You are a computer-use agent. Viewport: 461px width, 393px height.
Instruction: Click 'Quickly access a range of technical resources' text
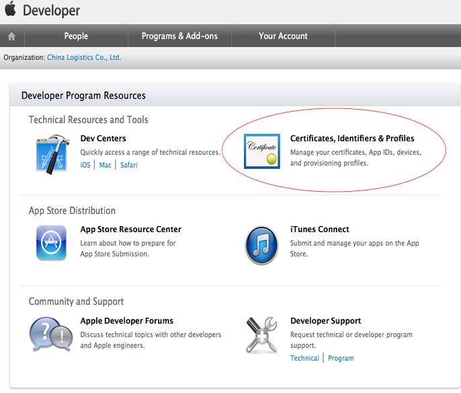click(x=151, y=152)
